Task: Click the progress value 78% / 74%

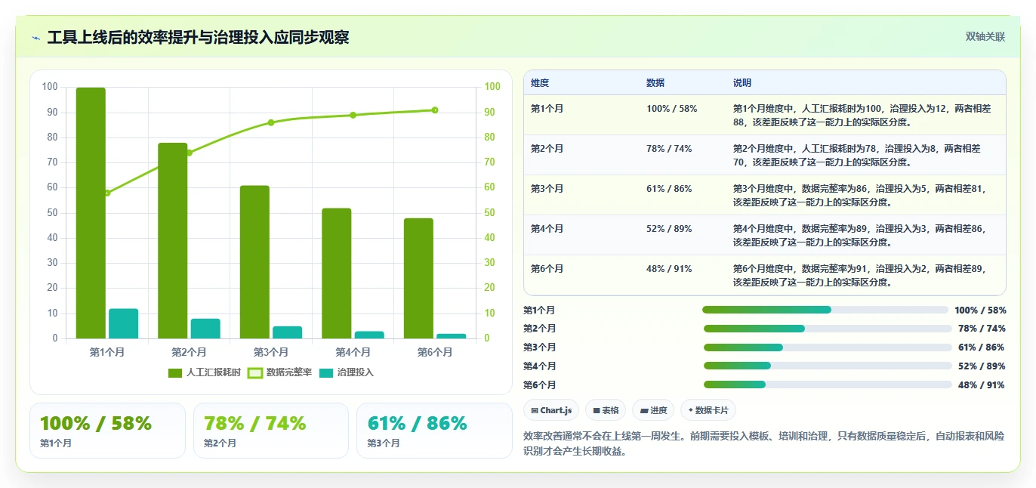Action: tap(982, 329)
